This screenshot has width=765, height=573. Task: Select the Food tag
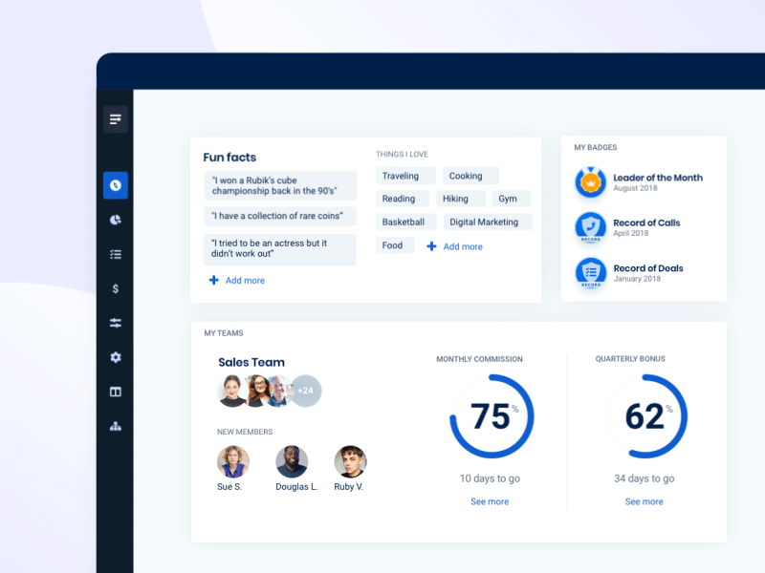tap(395, 245)
